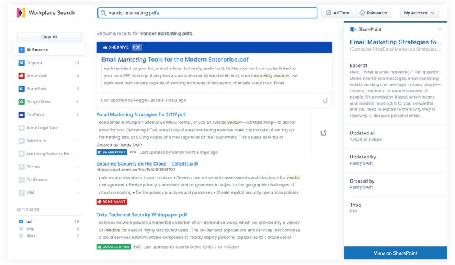The image size is (455, 265).
Task: Enable the docx extension filter
Action: (21, 236)
